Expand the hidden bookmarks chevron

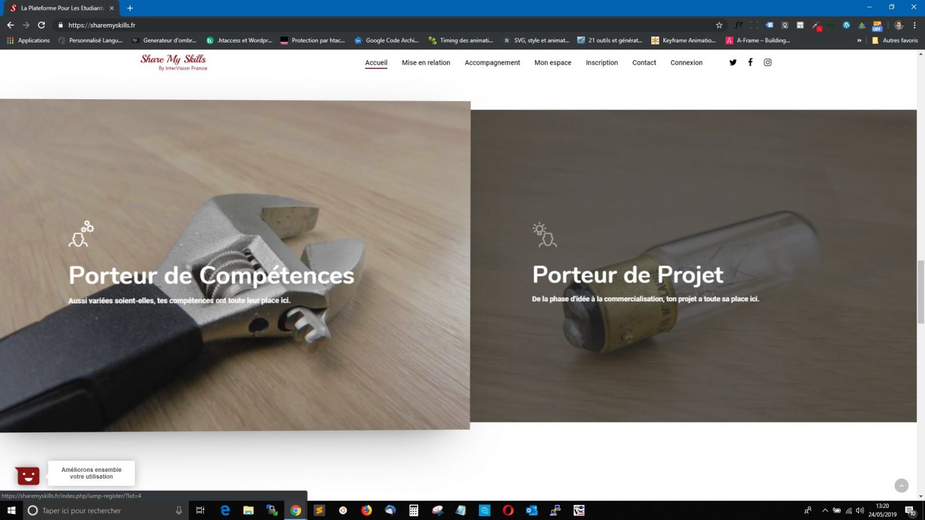(859, 41)
